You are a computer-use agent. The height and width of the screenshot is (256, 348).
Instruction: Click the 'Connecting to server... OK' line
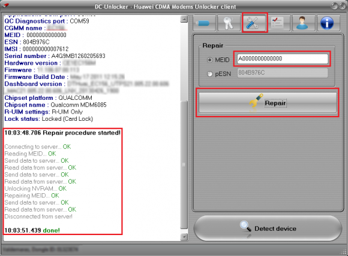[x=38, y=147]
